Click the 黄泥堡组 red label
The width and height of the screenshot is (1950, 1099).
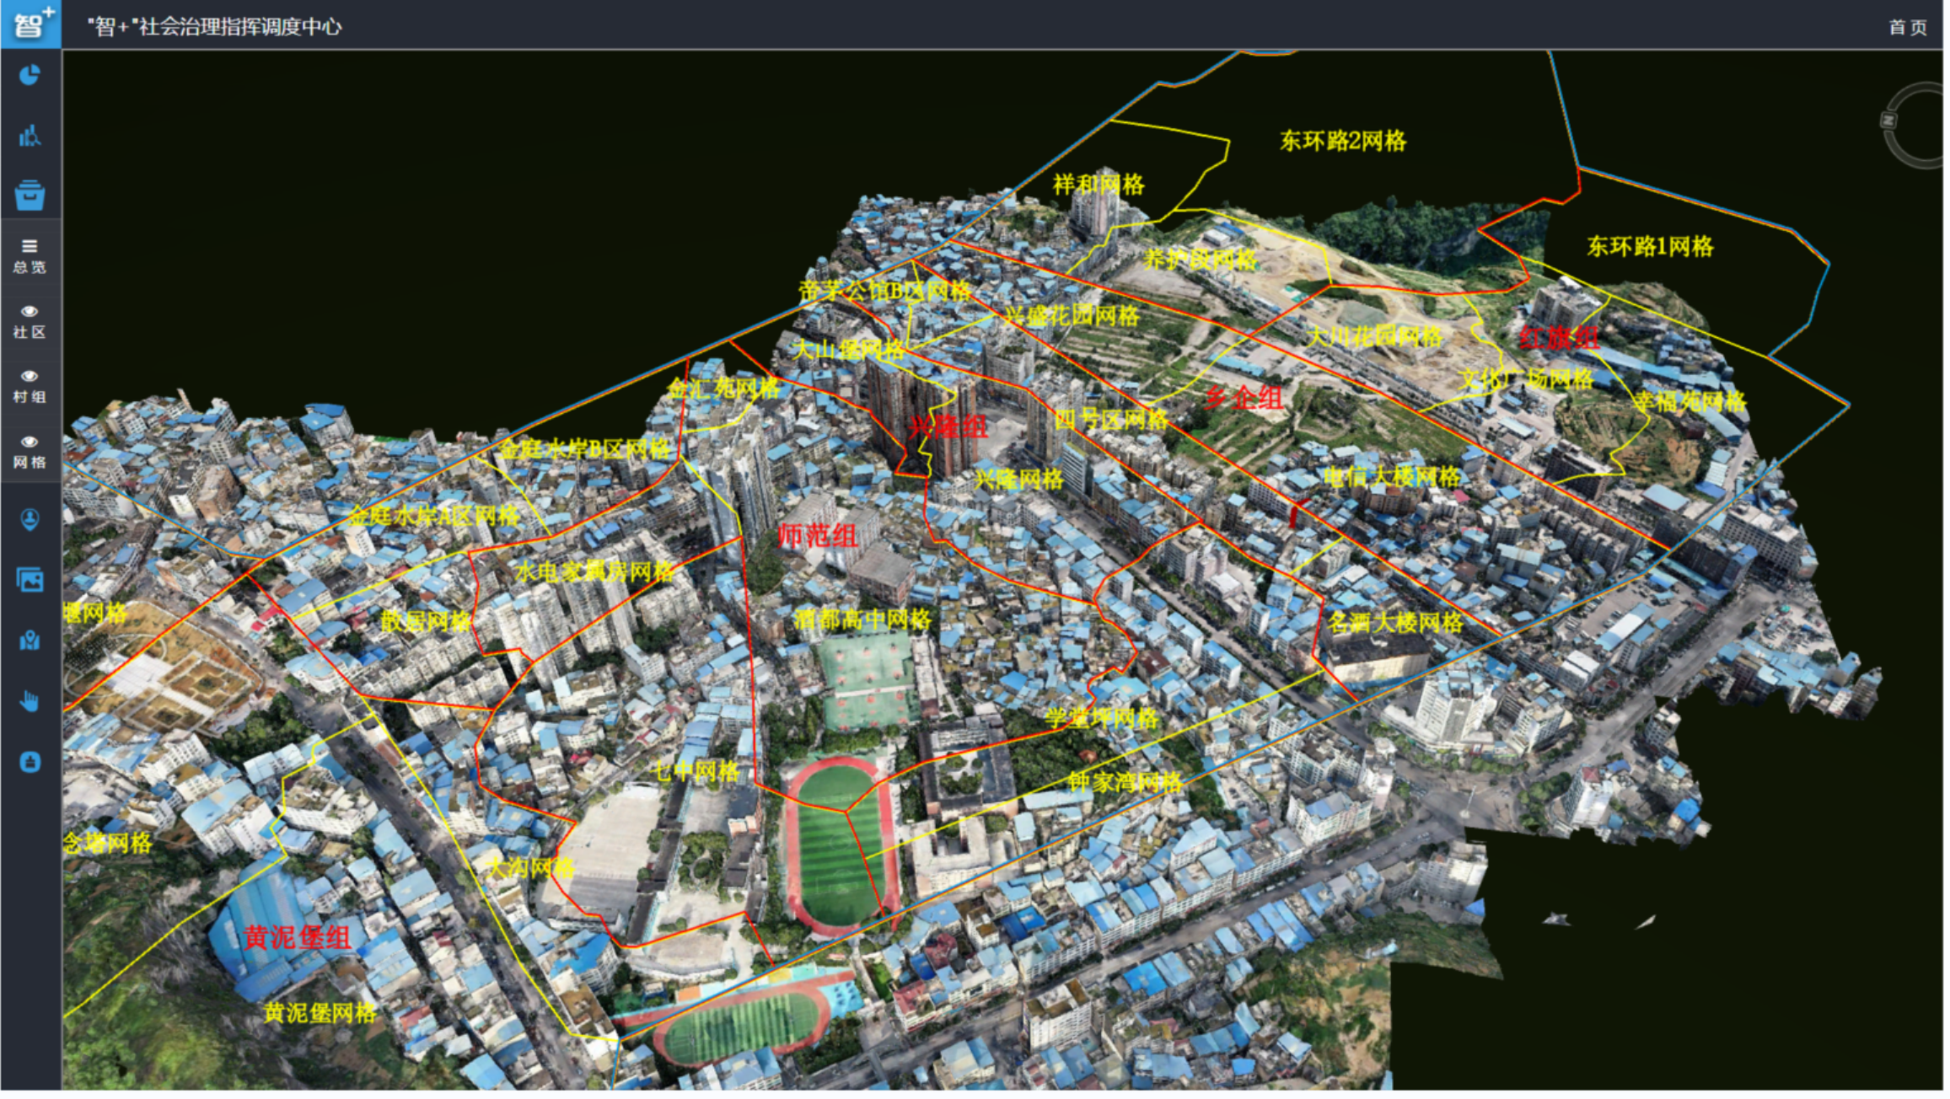[298, 939]
